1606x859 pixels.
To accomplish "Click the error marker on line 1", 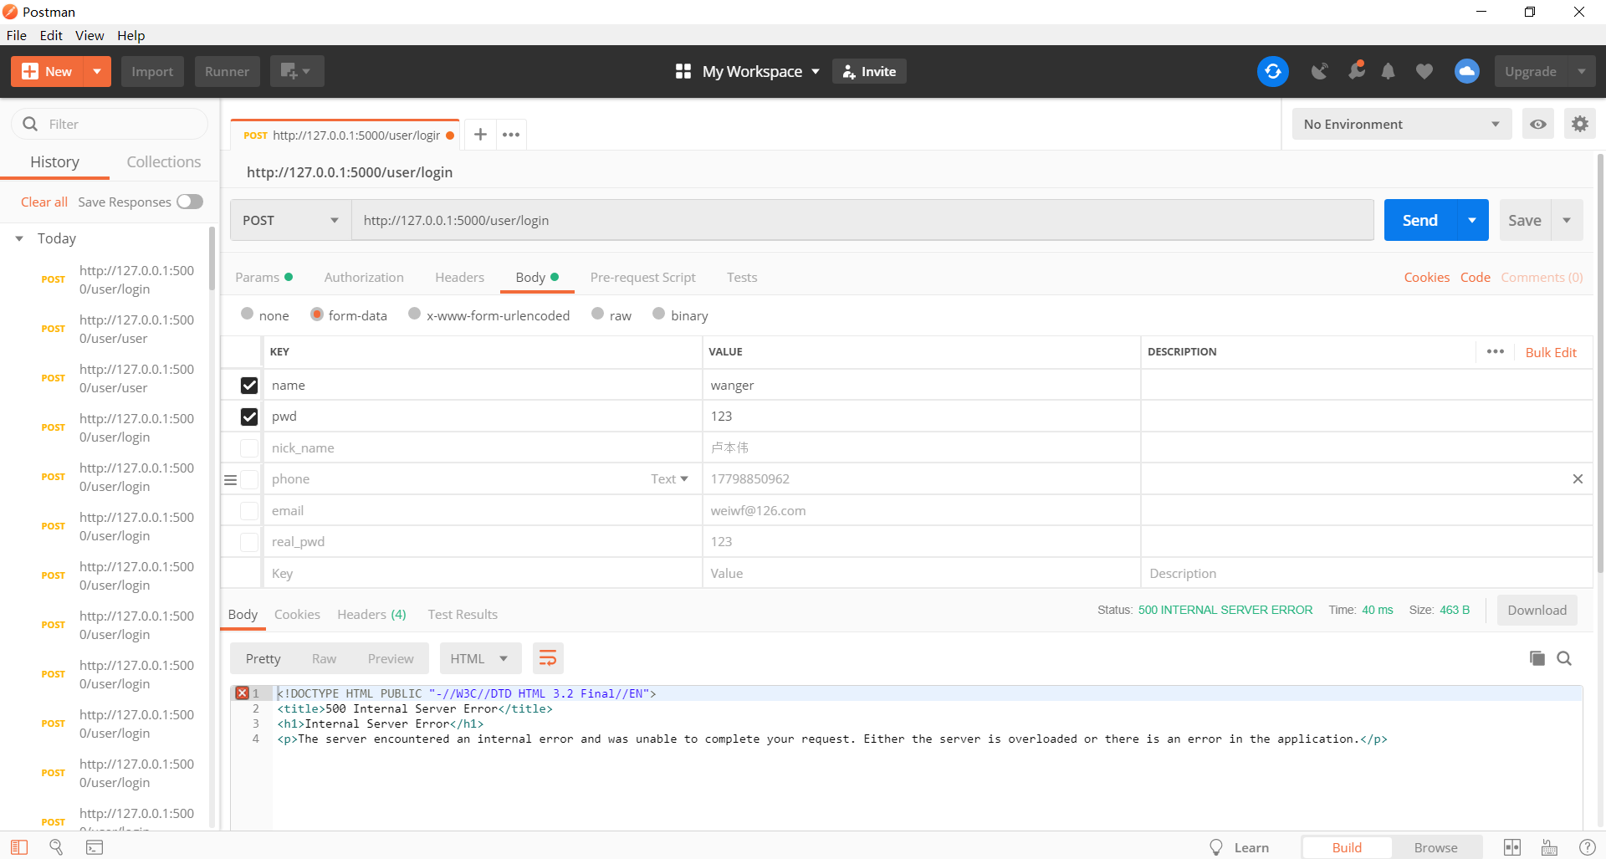I will [242, 693].
